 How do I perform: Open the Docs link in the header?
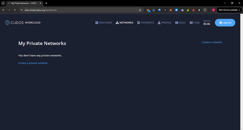tap(180, 23)
